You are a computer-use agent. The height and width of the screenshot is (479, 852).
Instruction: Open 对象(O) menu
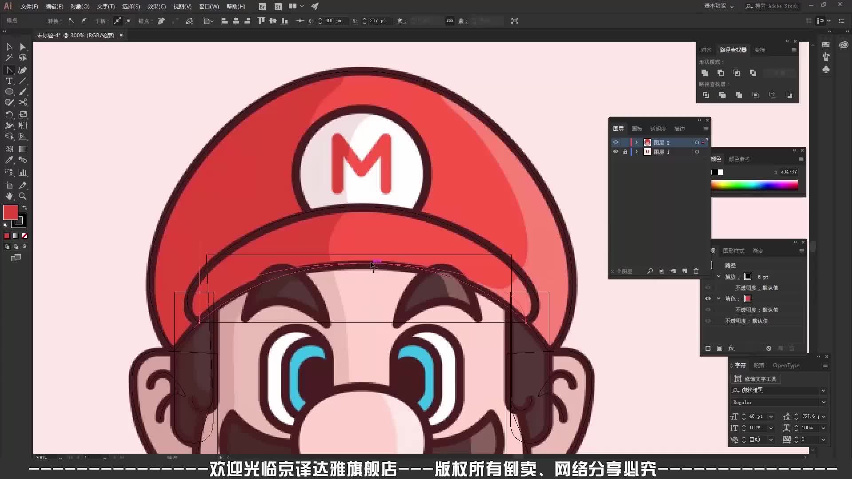[80, 7]
